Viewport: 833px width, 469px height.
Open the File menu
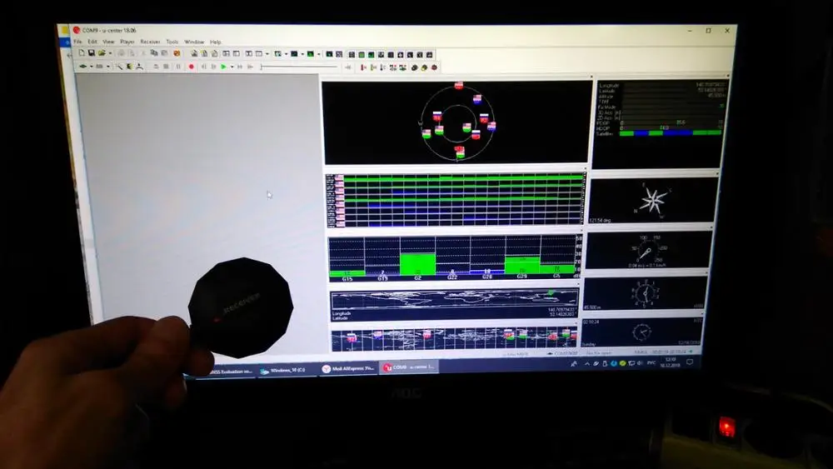coord(77,42)
